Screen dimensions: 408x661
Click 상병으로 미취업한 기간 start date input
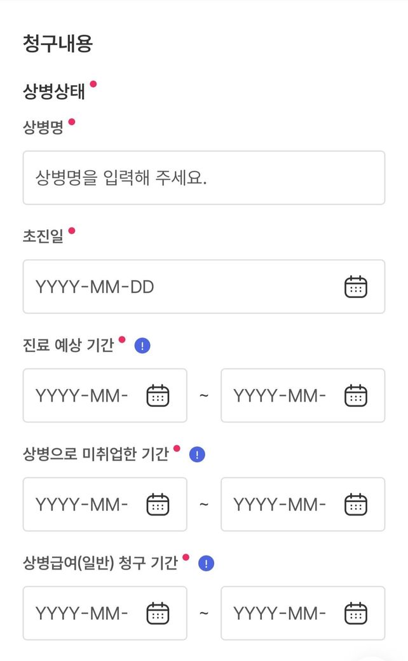[83, 505]
